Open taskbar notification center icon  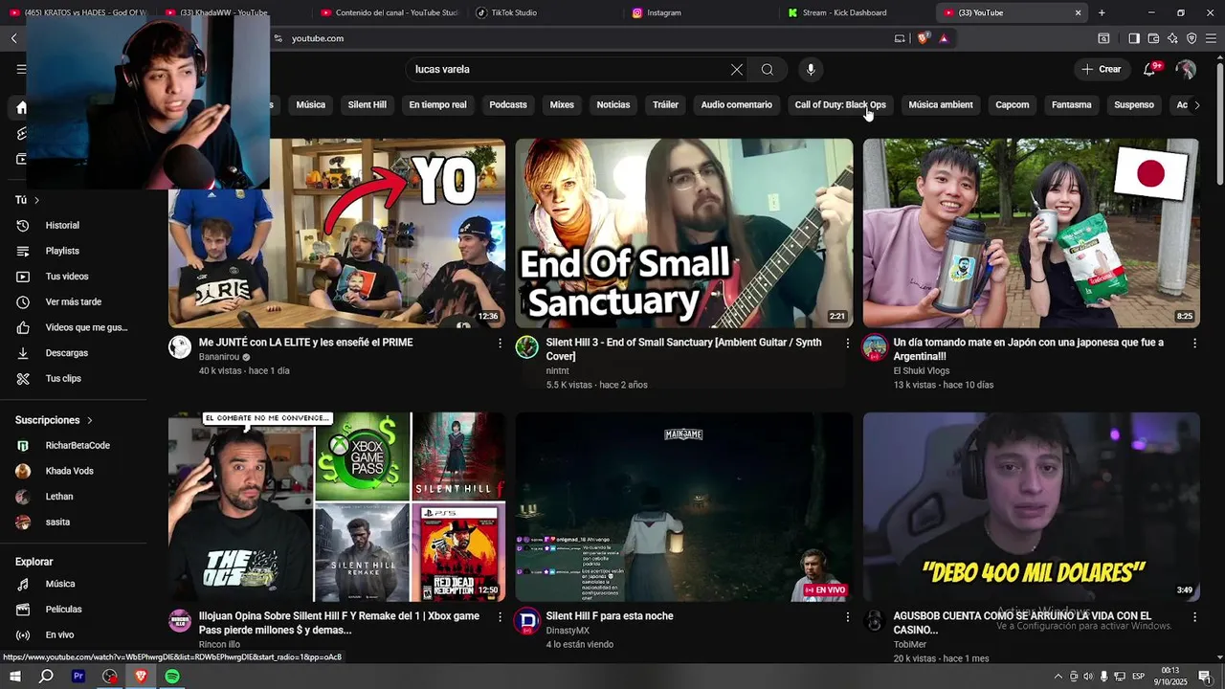click(1204, 677)
